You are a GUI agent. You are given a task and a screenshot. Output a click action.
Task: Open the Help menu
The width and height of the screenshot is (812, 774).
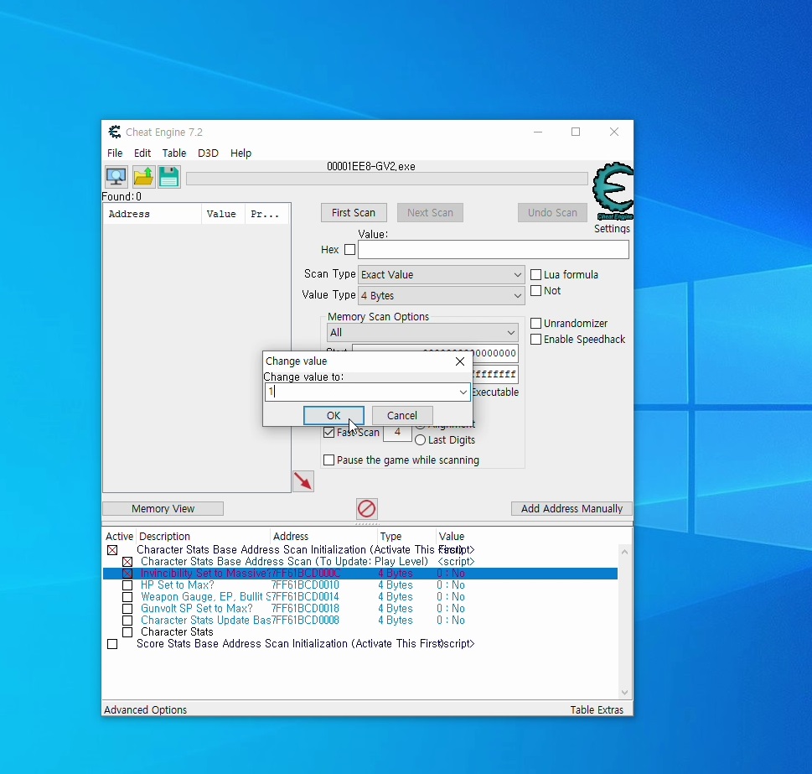[240, 153]
